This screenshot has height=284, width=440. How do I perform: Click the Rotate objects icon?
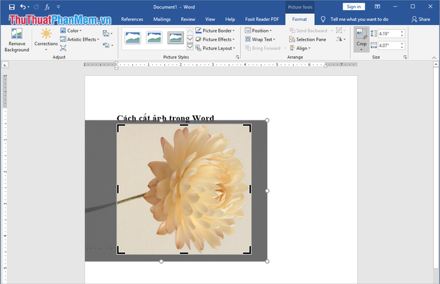click(x=341, y=39)
